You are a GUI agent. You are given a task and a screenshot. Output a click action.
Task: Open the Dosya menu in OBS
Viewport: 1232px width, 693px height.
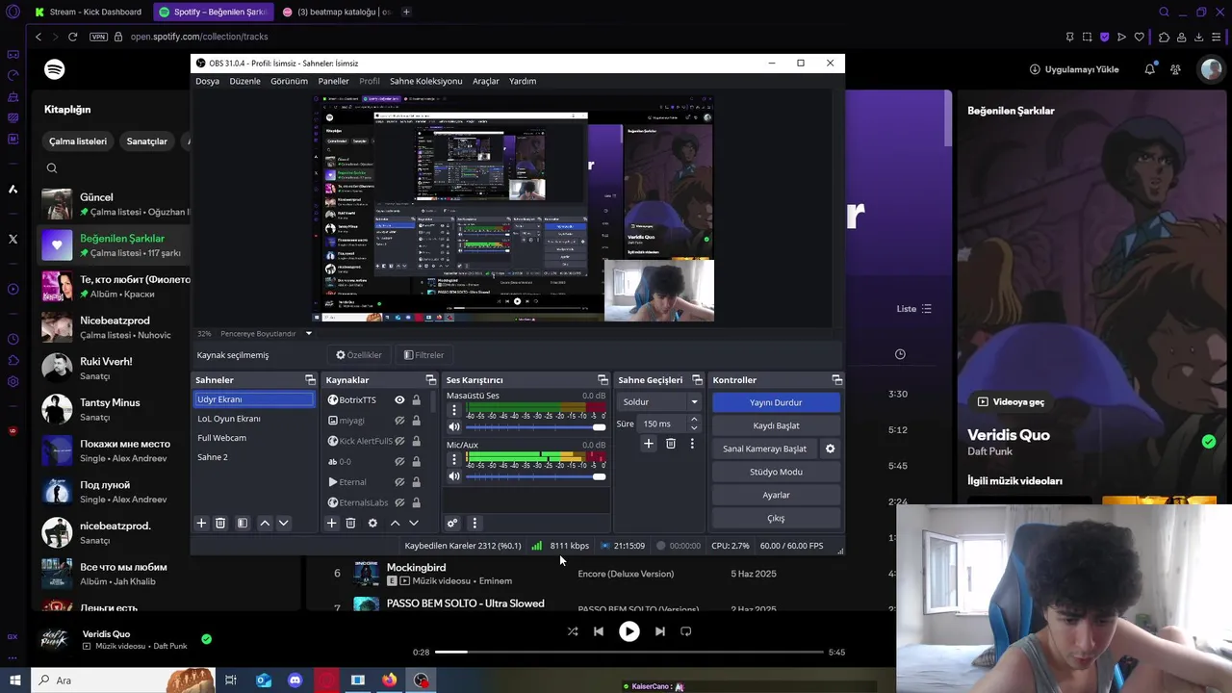pyautogui.click(x=207, y=81)
